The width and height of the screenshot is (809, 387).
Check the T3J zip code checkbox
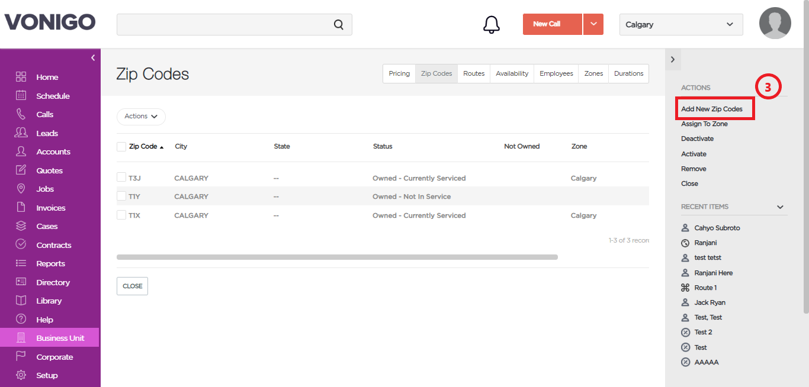(121, 178)
